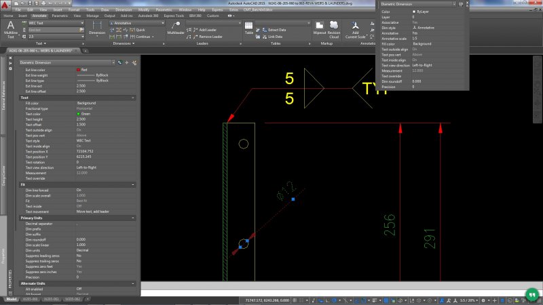Viewport: 543px width, 305px height.
Task: Toggle lineweight display in status bar
Action: point(375,300)
